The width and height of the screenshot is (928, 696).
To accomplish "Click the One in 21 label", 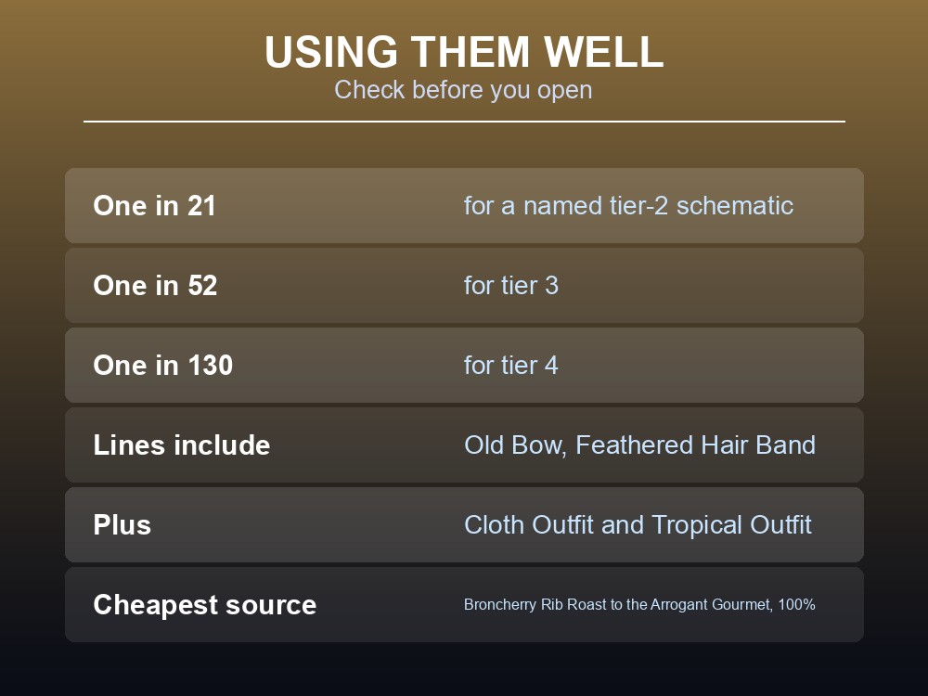I will coord(154,206).
